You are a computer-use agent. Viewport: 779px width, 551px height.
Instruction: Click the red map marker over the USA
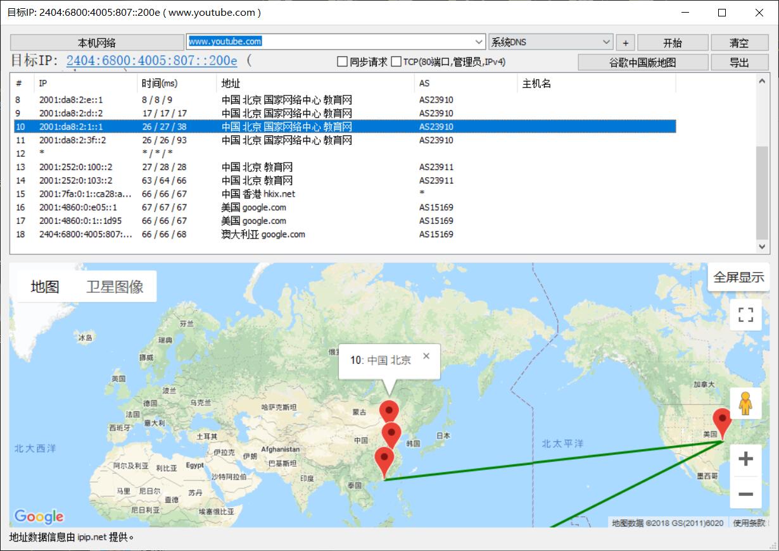(721, 423)
